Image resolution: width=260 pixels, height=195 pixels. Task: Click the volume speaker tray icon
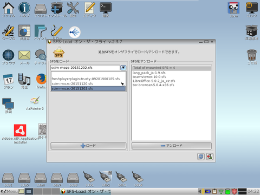coord(201,191)
